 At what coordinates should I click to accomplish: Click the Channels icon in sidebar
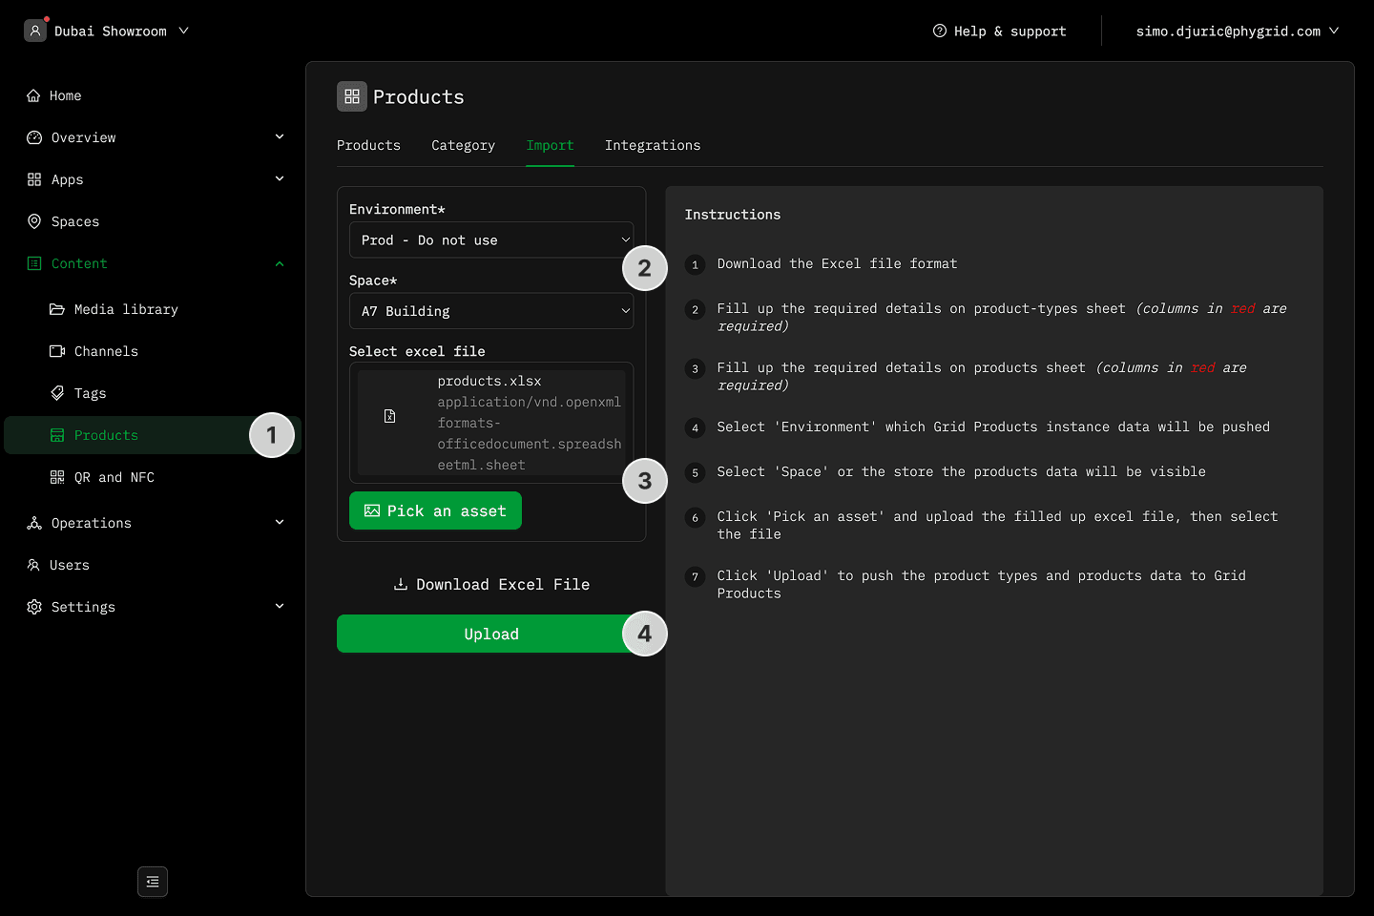pos(57,351)
